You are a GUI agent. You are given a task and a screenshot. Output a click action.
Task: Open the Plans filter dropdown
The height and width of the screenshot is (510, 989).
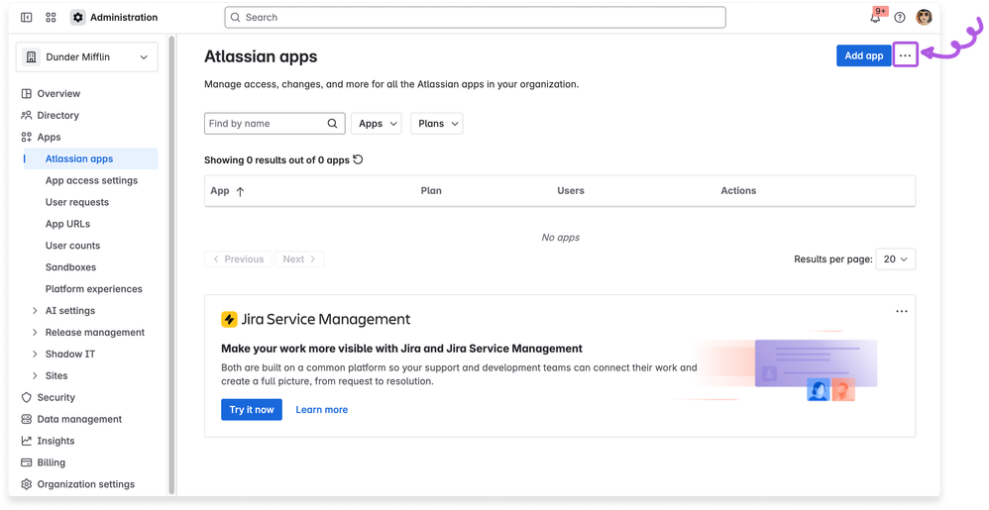[436, 124]
